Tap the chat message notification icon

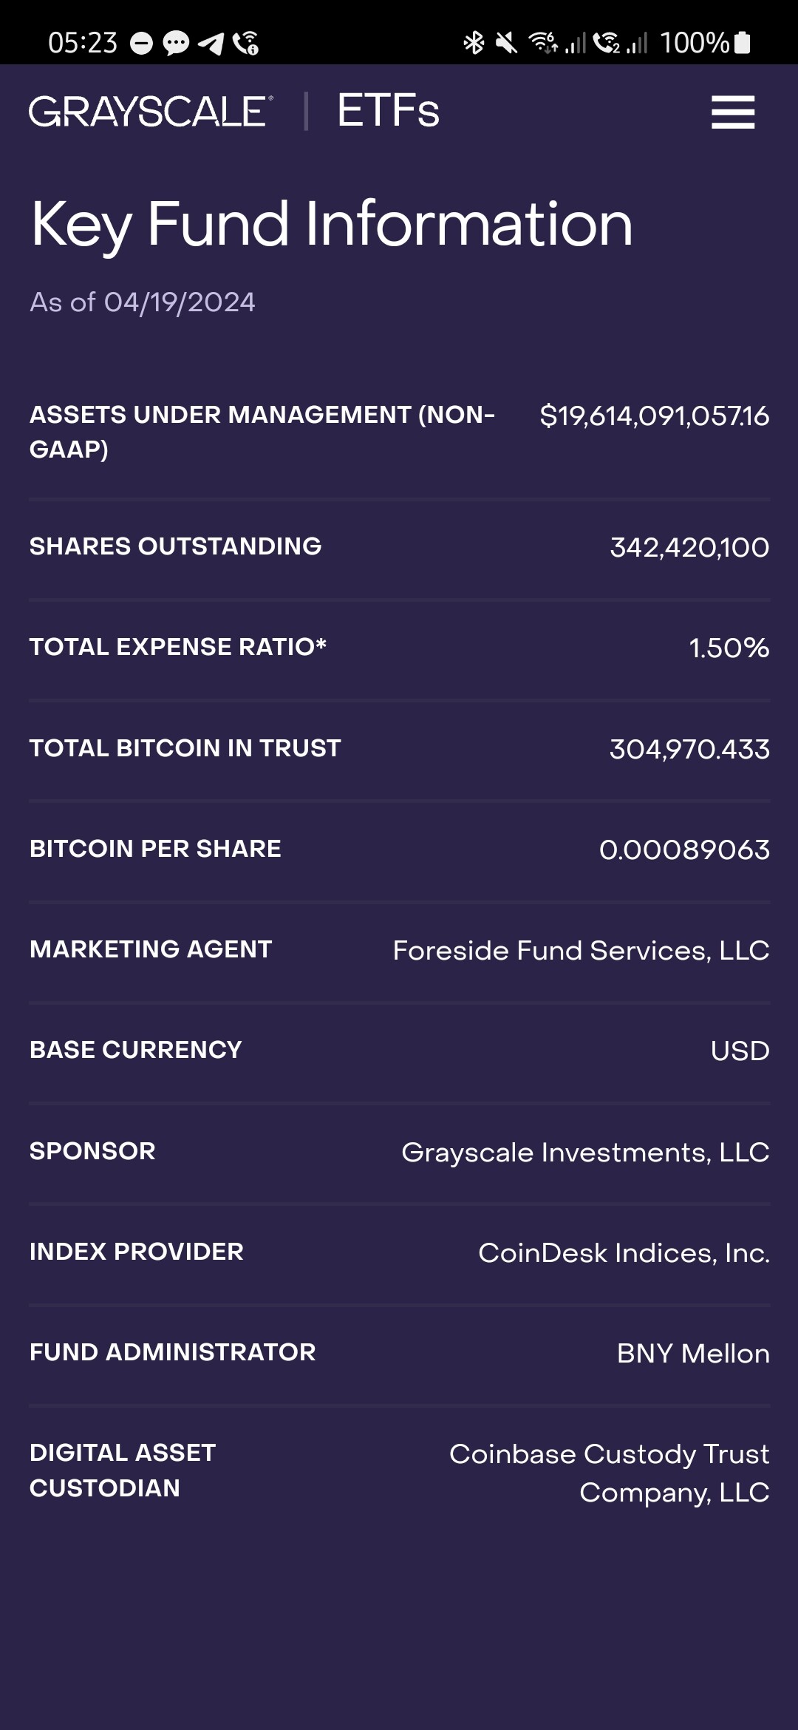[x=176, y=44]
